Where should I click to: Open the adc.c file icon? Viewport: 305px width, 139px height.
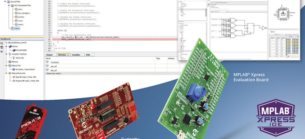click(17, 9)
